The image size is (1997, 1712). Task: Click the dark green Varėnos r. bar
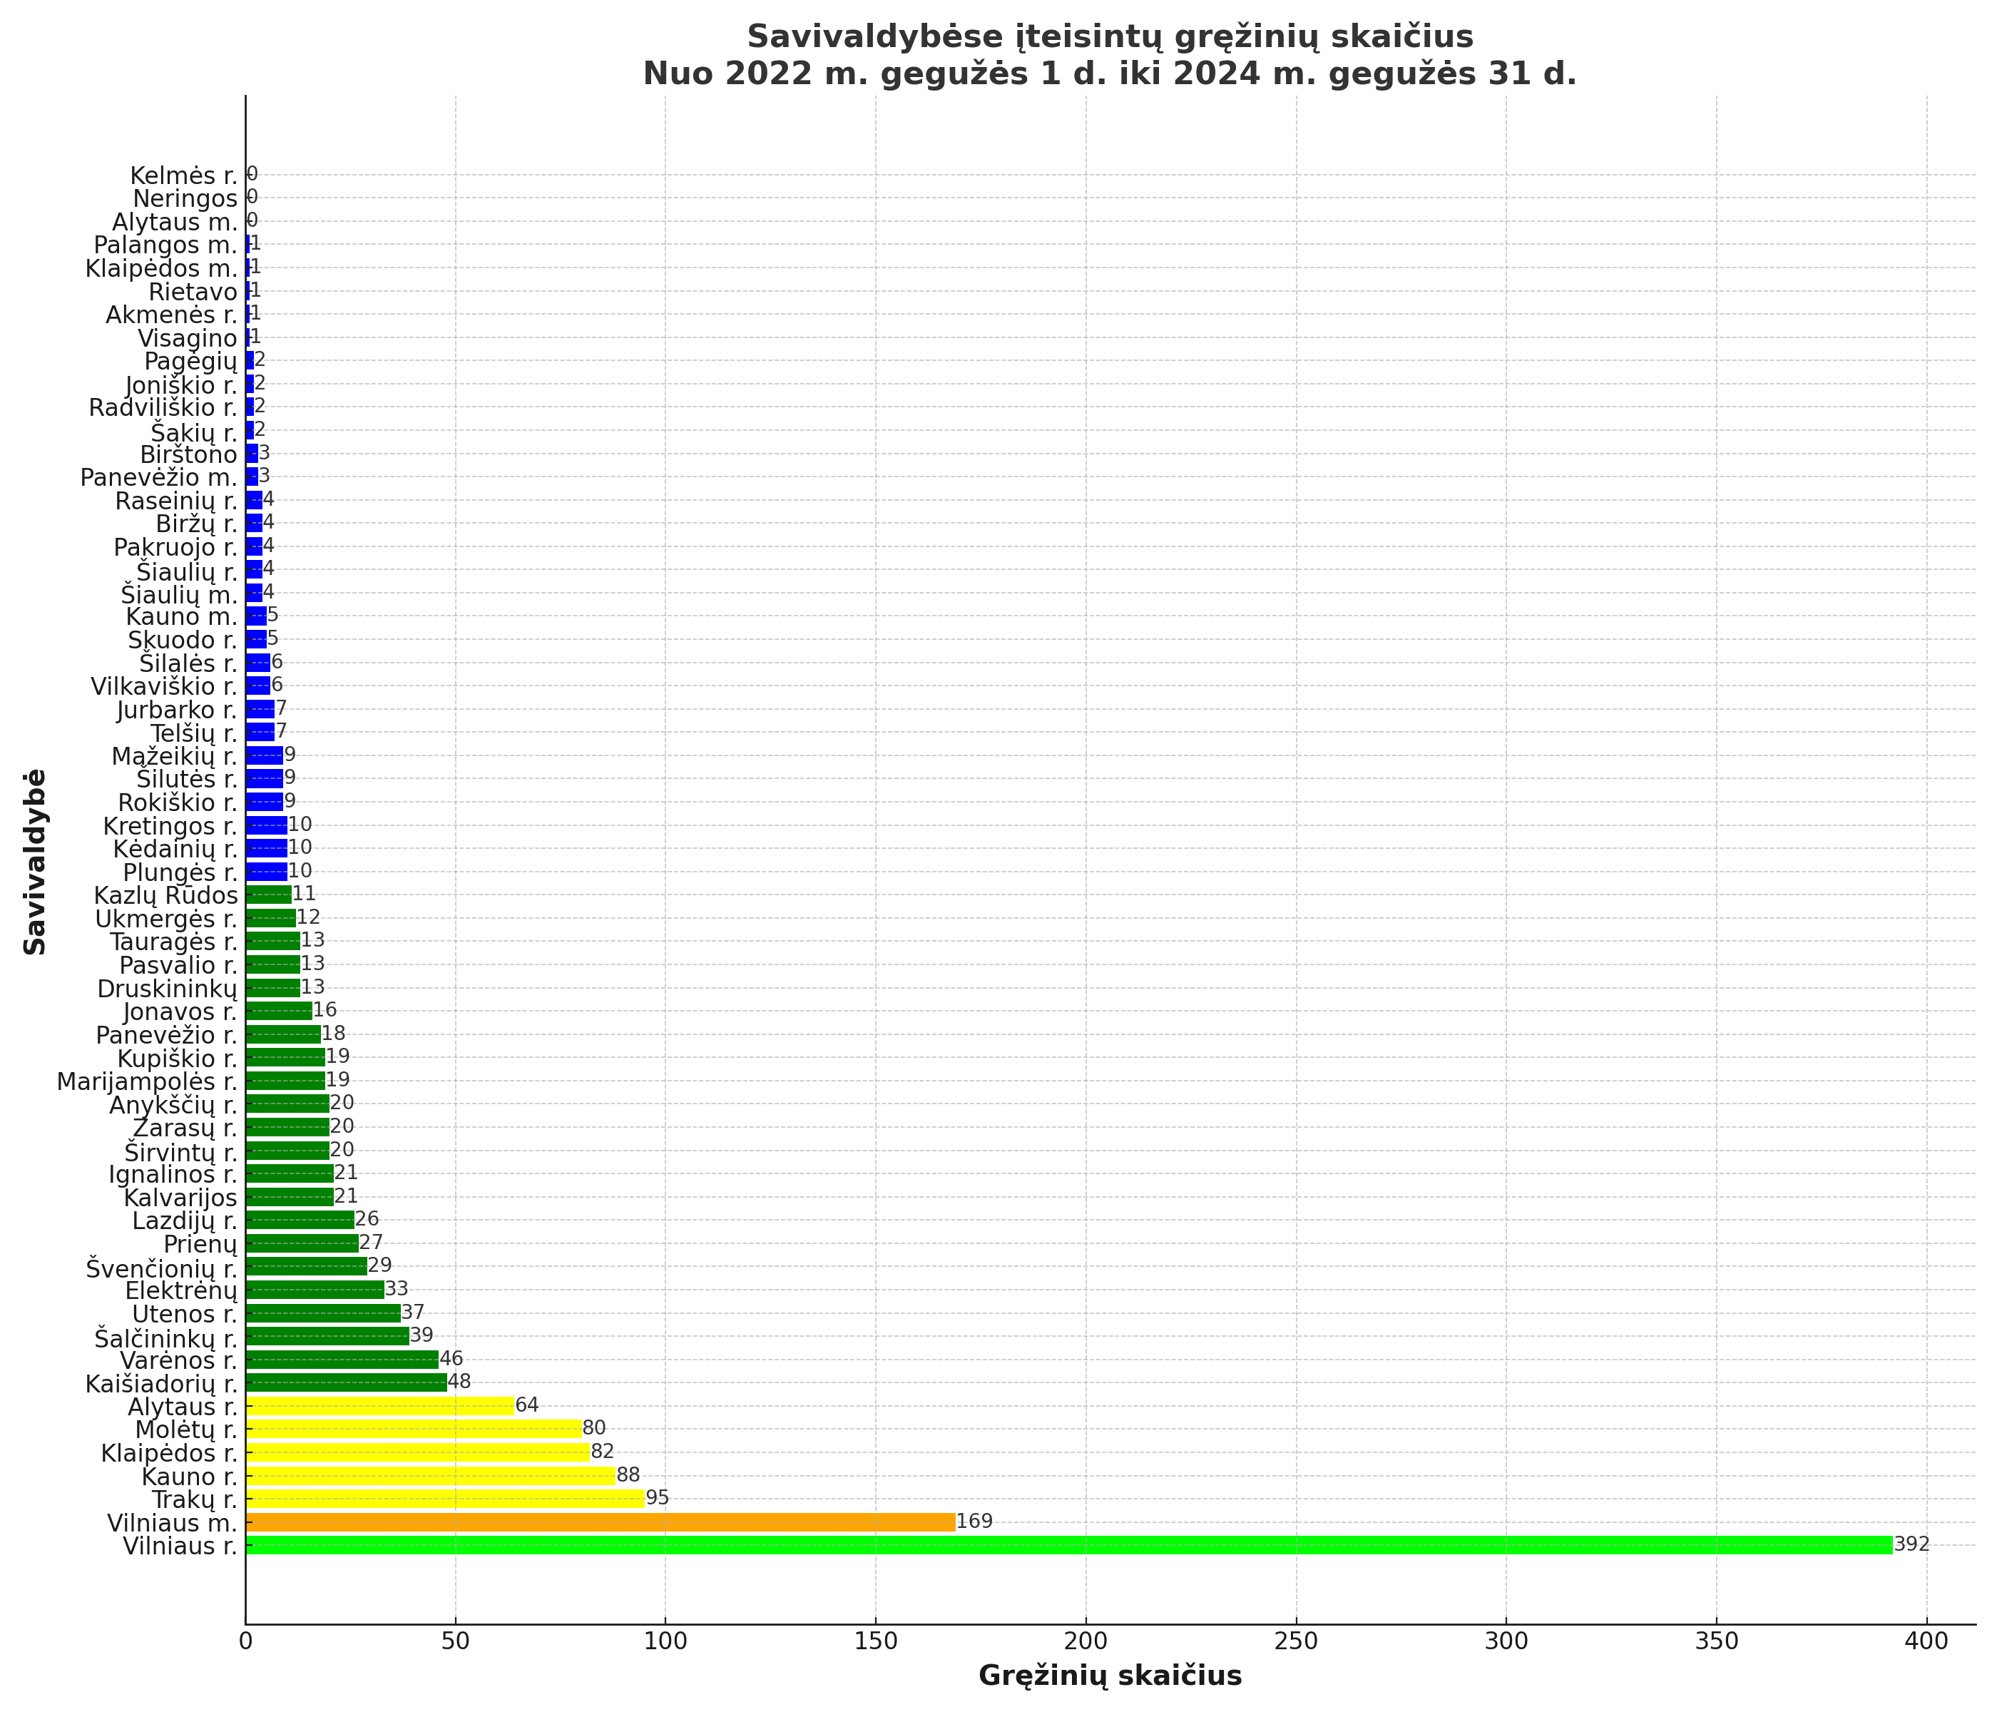(342, 1360)
